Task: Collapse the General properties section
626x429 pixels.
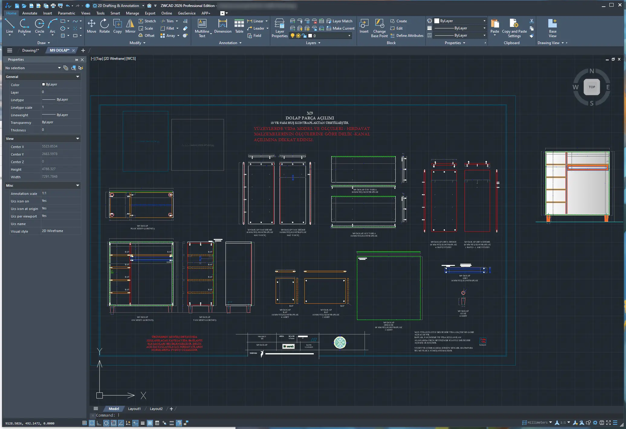Action: tap(78, 77)
